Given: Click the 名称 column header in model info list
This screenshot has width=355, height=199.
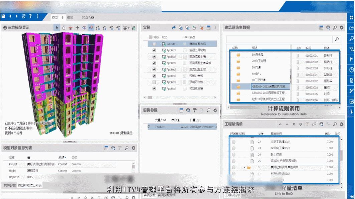Looking at the screenshot, I should (x=12, y=157).
